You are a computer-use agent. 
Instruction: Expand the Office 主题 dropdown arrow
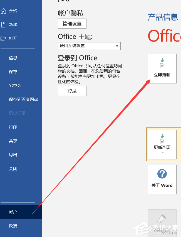[117, 46]
